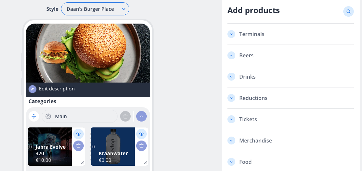Image resolution: width=362 pixels, height=171 pixels.
Task: Open settings for the Kraanwater product
Action: 141,134
